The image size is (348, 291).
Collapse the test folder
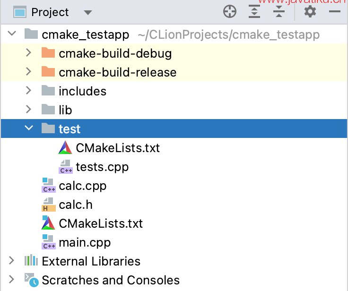tap(29, 128)
